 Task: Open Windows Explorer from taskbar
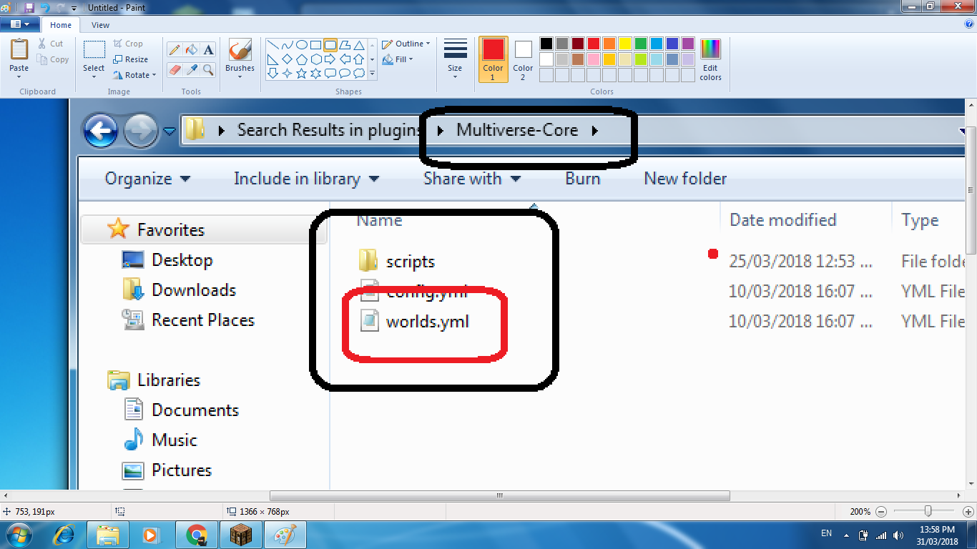[107, 534]
